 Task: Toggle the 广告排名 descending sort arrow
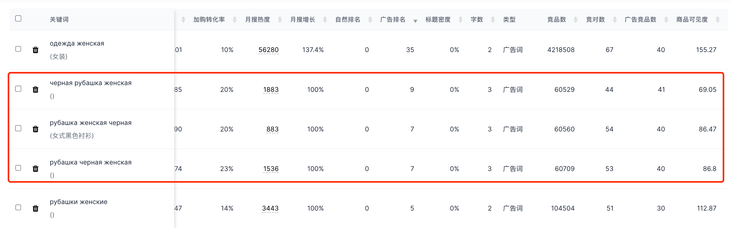click(x=415, y=21)
